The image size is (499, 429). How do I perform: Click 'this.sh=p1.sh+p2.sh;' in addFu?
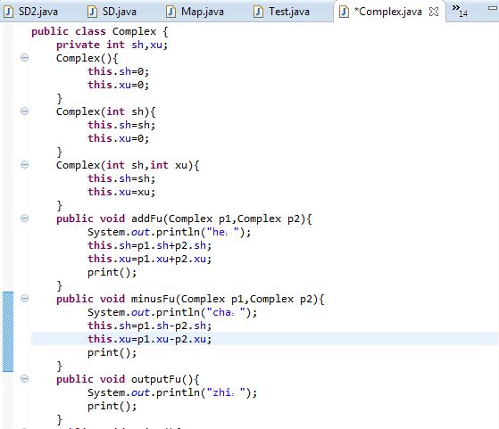[x=150, y=245]
